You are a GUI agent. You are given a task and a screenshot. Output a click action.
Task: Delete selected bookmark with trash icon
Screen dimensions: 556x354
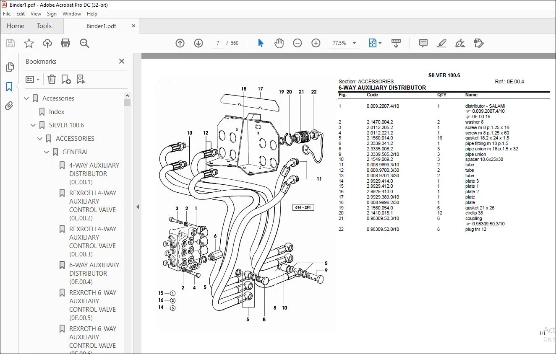tap(52, 79)
